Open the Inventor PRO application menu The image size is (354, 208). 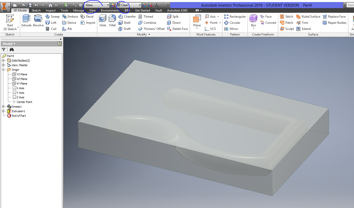point(5,7)
